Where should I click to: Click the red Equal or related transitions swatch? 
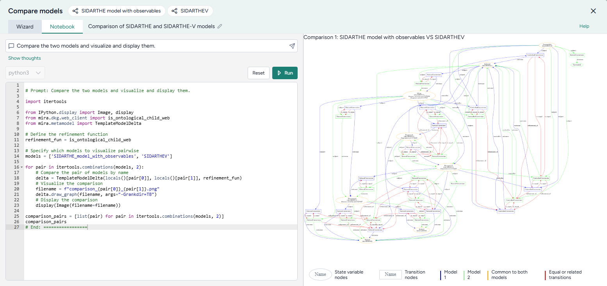[x=545, y=275]
